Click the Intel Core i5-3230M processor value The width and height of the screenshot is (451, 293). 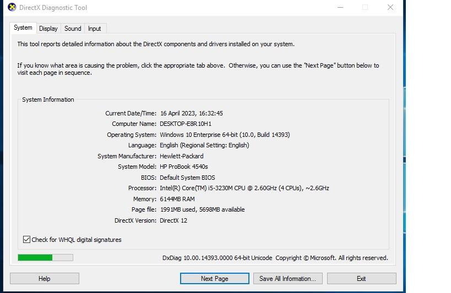click(x=244, y=188)
